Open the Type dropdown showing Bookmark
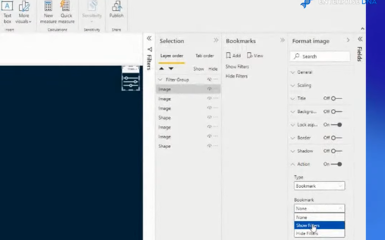Image resolution: width=385 pixels, height=240 pixels. click(319, 186)
